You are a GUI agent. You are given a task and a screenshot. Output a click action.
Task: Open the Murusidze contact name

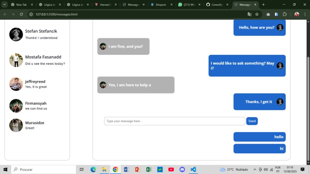point(35,123)
